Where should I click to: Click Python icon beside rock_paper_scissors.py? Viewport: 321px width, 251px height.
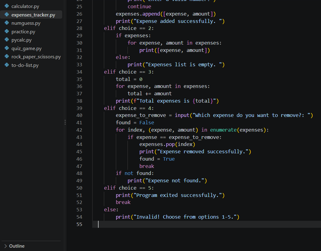(x=7, y=56)
